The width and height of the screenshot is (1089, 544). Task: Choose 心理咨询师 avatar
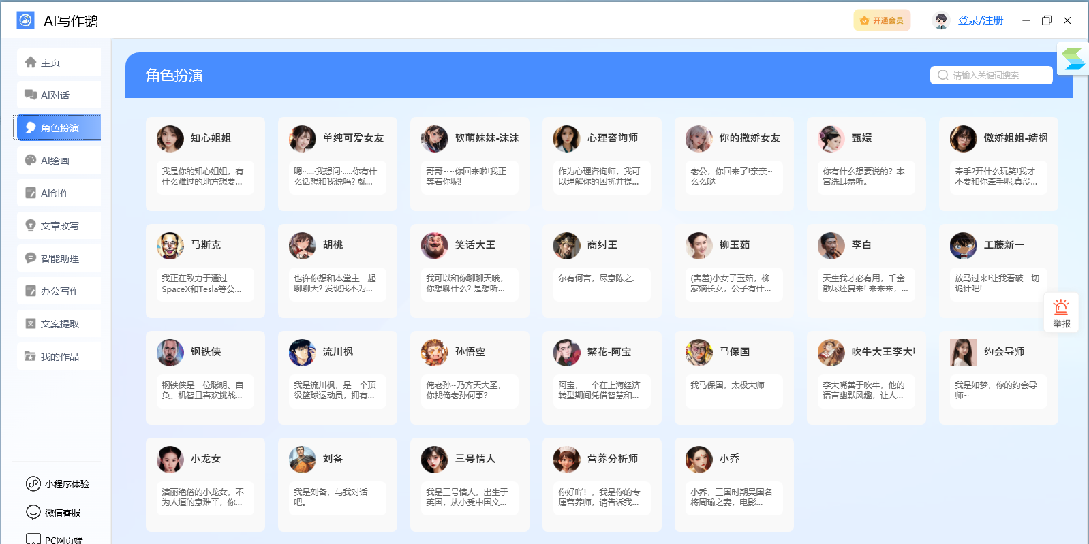(567, 138)
